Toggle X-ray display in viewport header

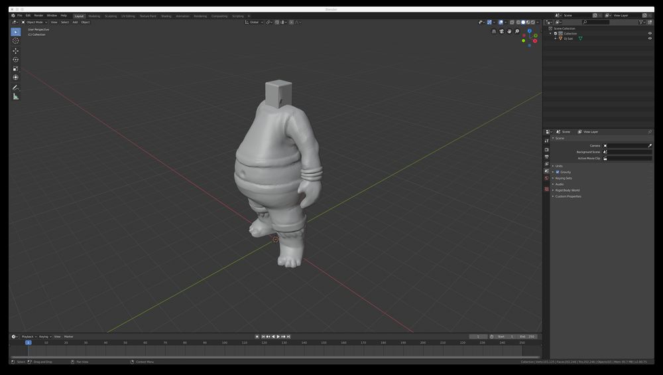click(x=512, y=23)
